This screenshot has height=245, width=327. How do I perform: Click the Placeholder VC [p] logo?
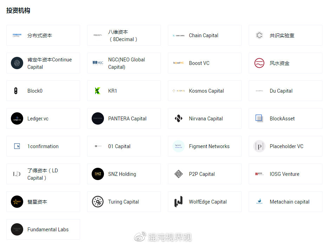[259, 146]
